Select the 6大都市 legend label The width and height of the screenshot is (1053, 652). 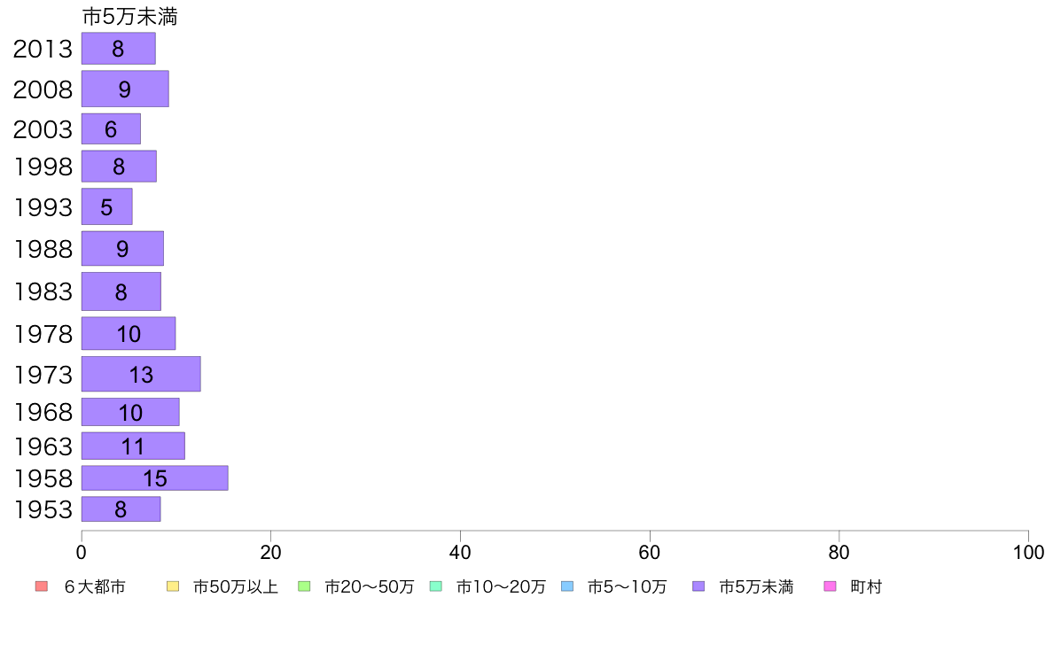95,586
